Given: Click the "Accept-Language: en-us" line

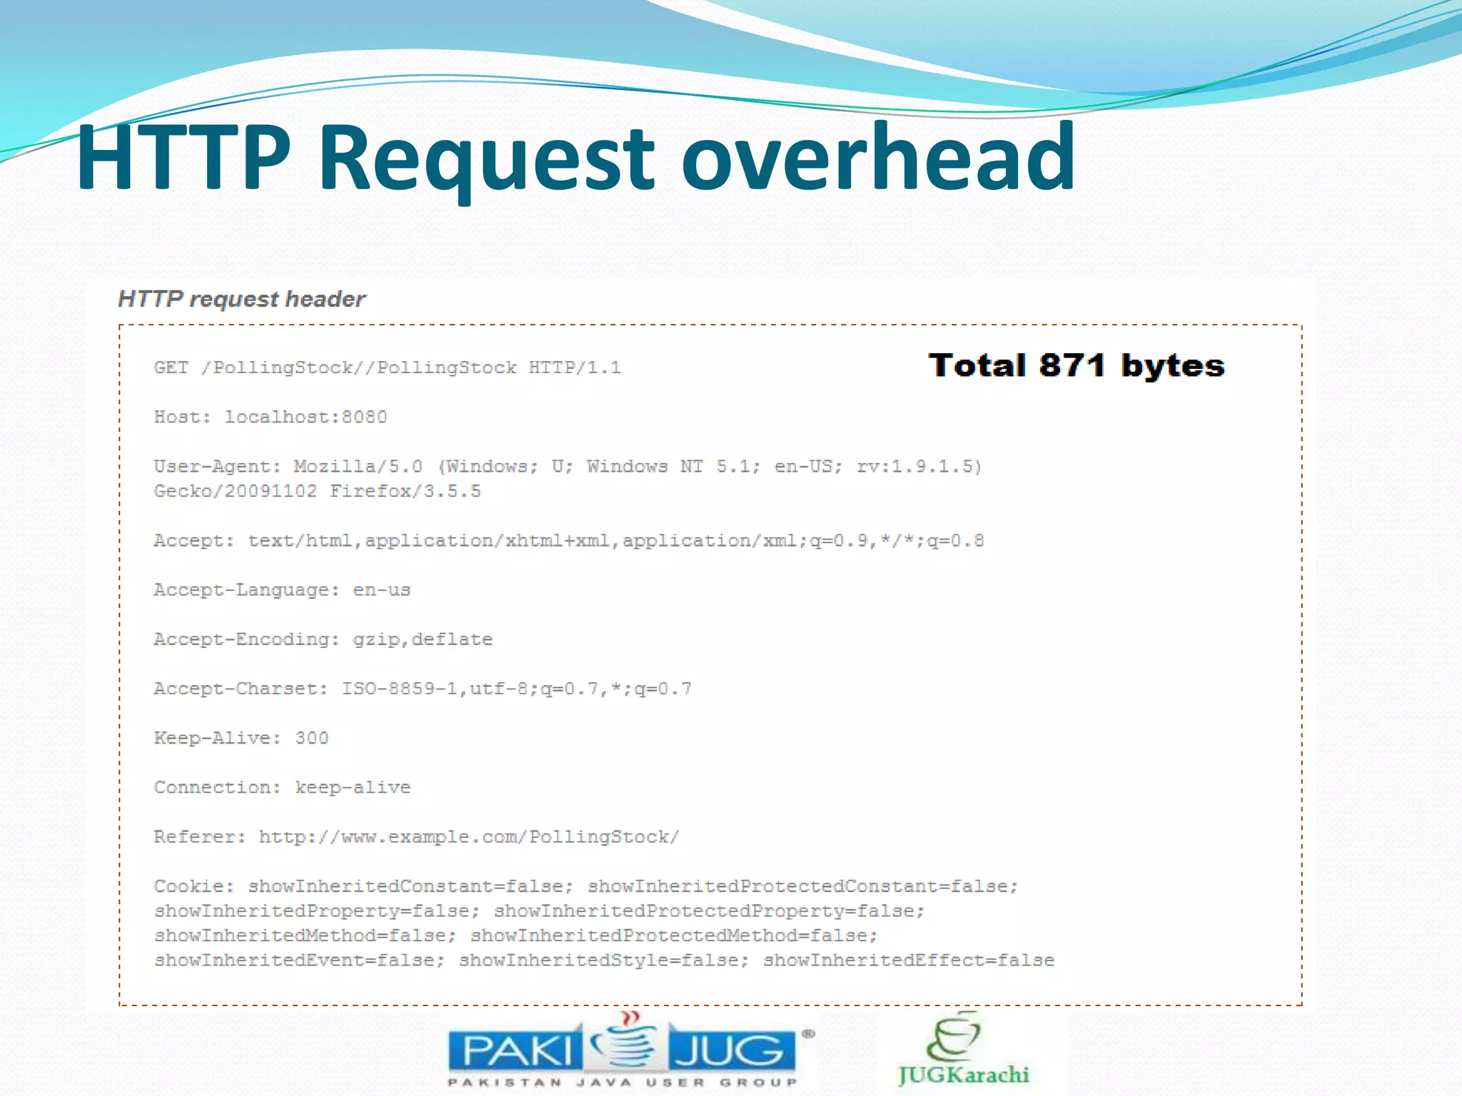Looking at the screenshot, I should (x=282, y=591).
